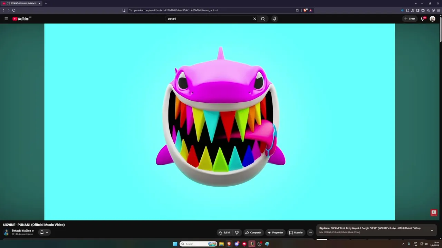
Task: Open File Explorer from the taskbar
Action: 221,244
